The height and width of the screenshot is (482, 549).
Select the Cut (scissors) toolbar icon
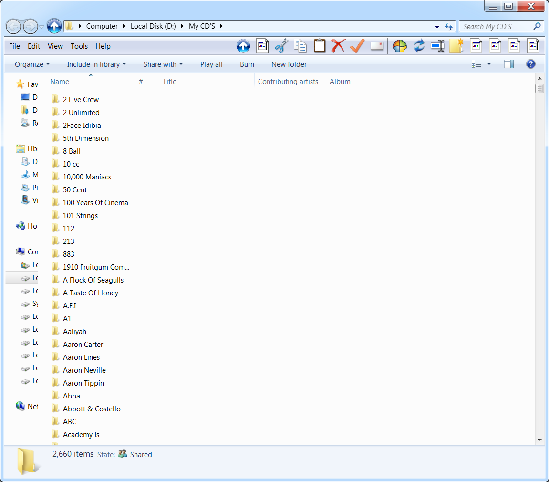(281, 46)
